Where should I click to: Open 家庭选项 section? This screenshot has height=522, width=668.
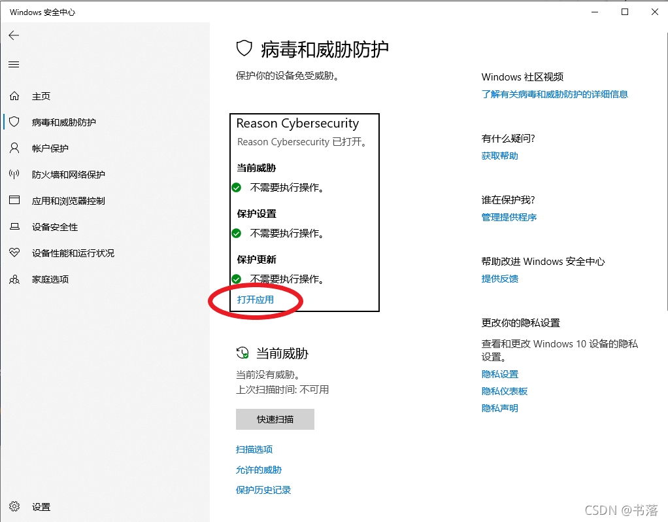pos(50,279)
